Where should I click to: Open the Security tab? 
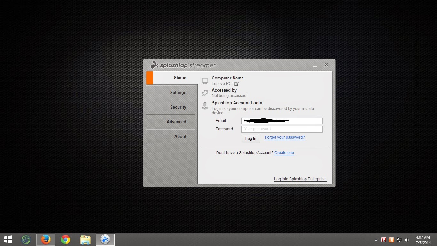[178, 107]
